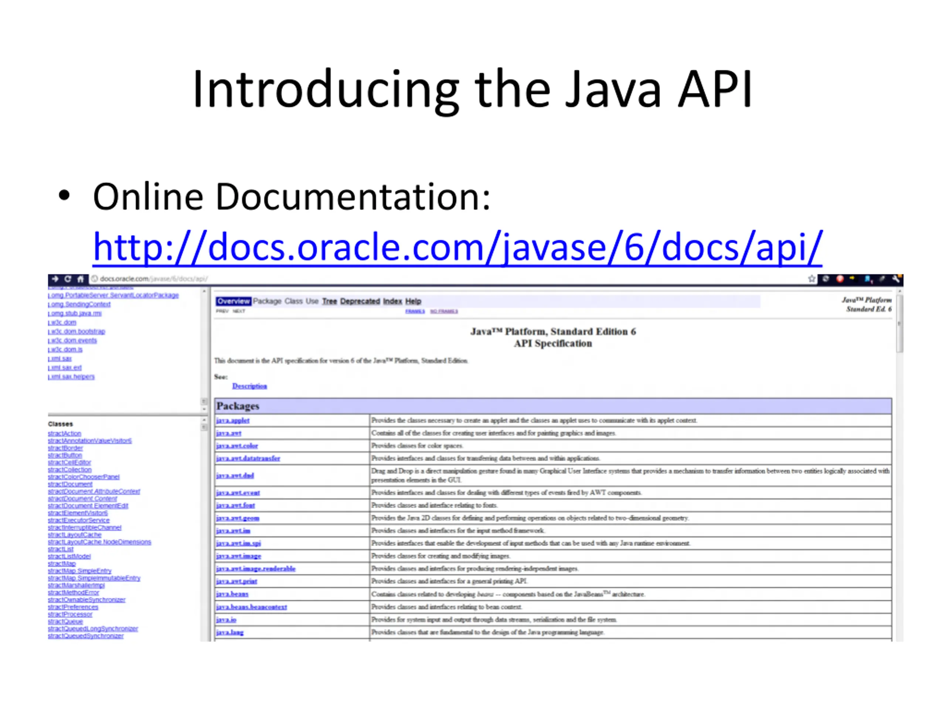946x709 pixels.
Task: Open the java.awt.font package link
Action: coord(236,505)
